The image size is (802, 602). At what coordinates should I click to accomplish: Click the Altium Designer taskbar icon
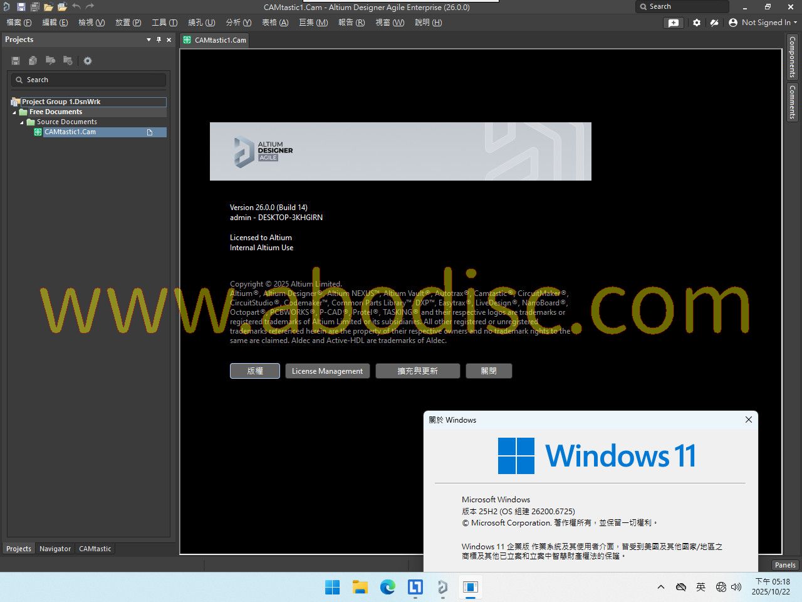coord(442,587)
